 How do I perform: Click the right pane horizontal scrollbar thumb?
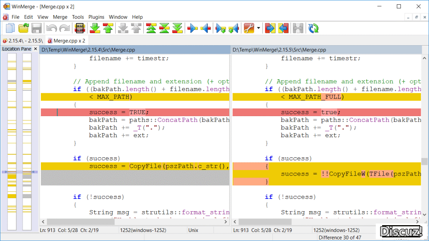pyautogui.click(x=265, y=222)
